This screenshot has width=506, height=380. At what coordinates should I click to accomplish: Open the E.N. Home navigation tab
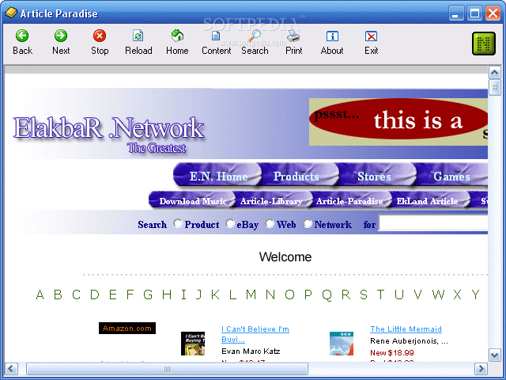point(218,176)
